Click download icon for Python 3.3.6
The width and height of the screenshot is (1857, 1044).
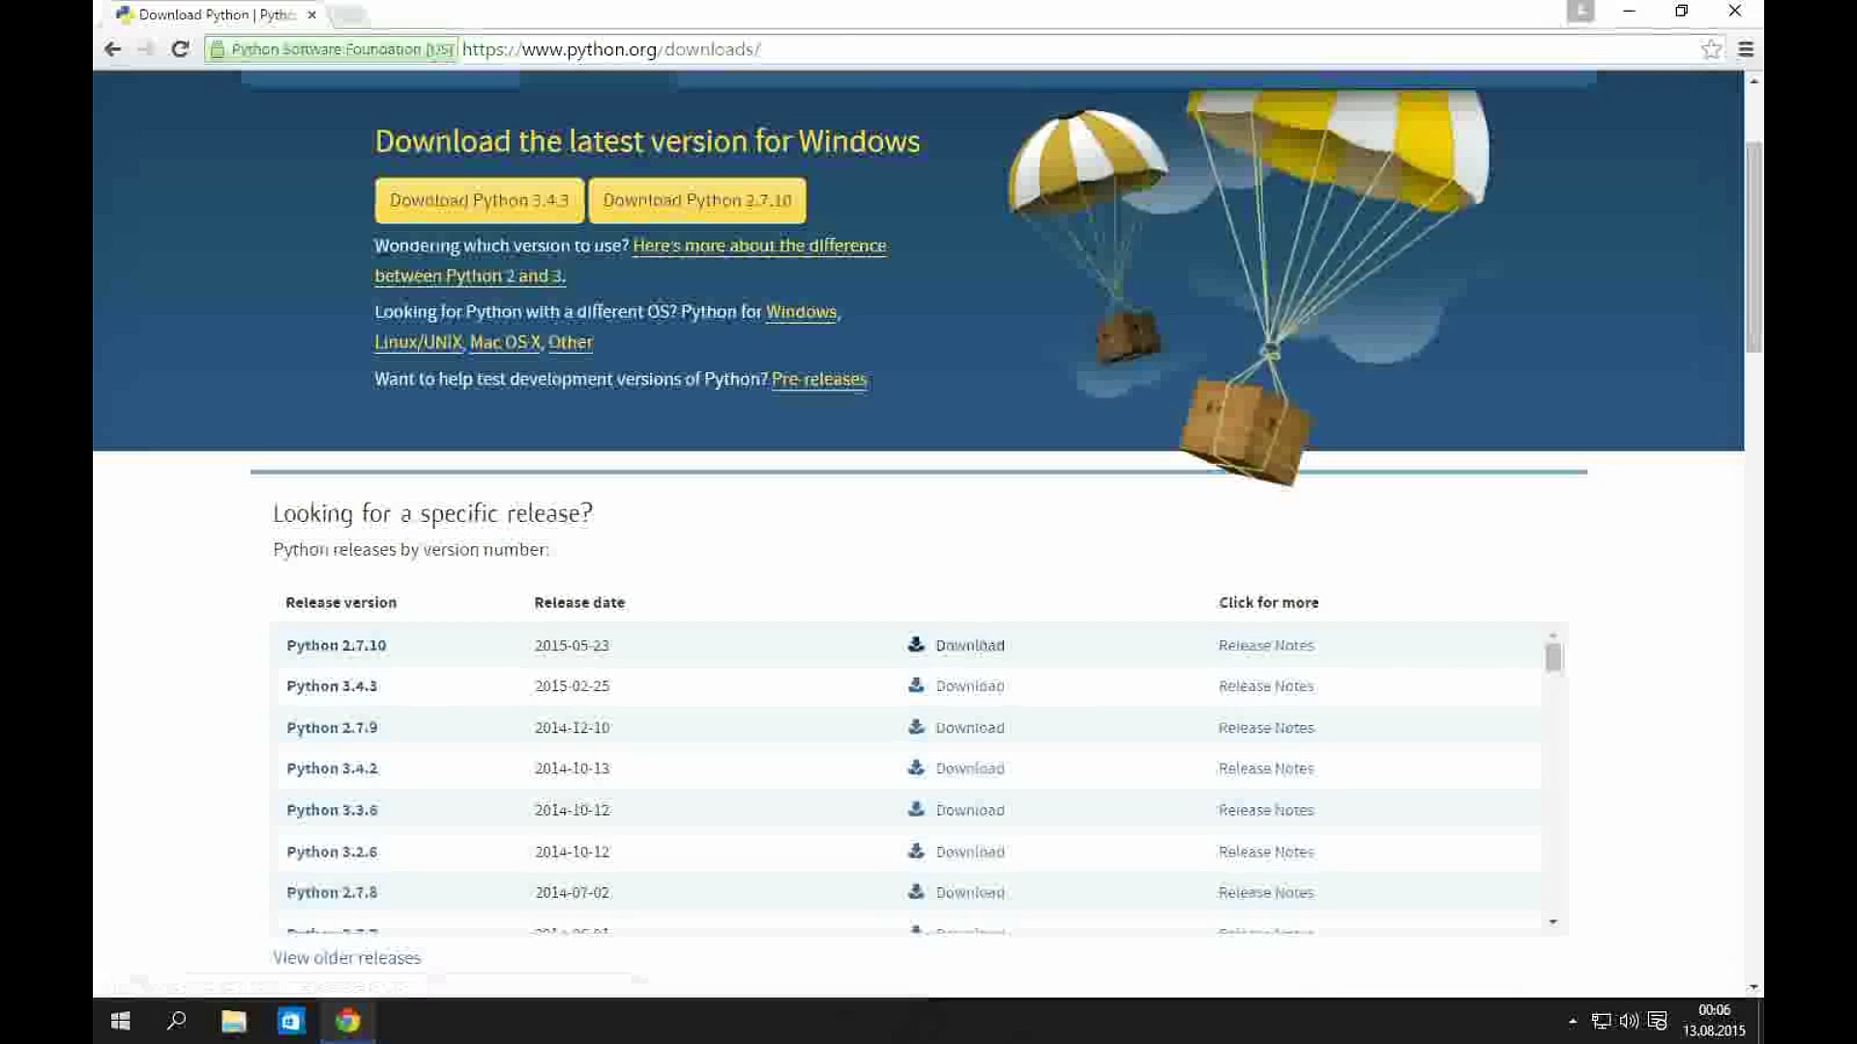coord(916,809)
